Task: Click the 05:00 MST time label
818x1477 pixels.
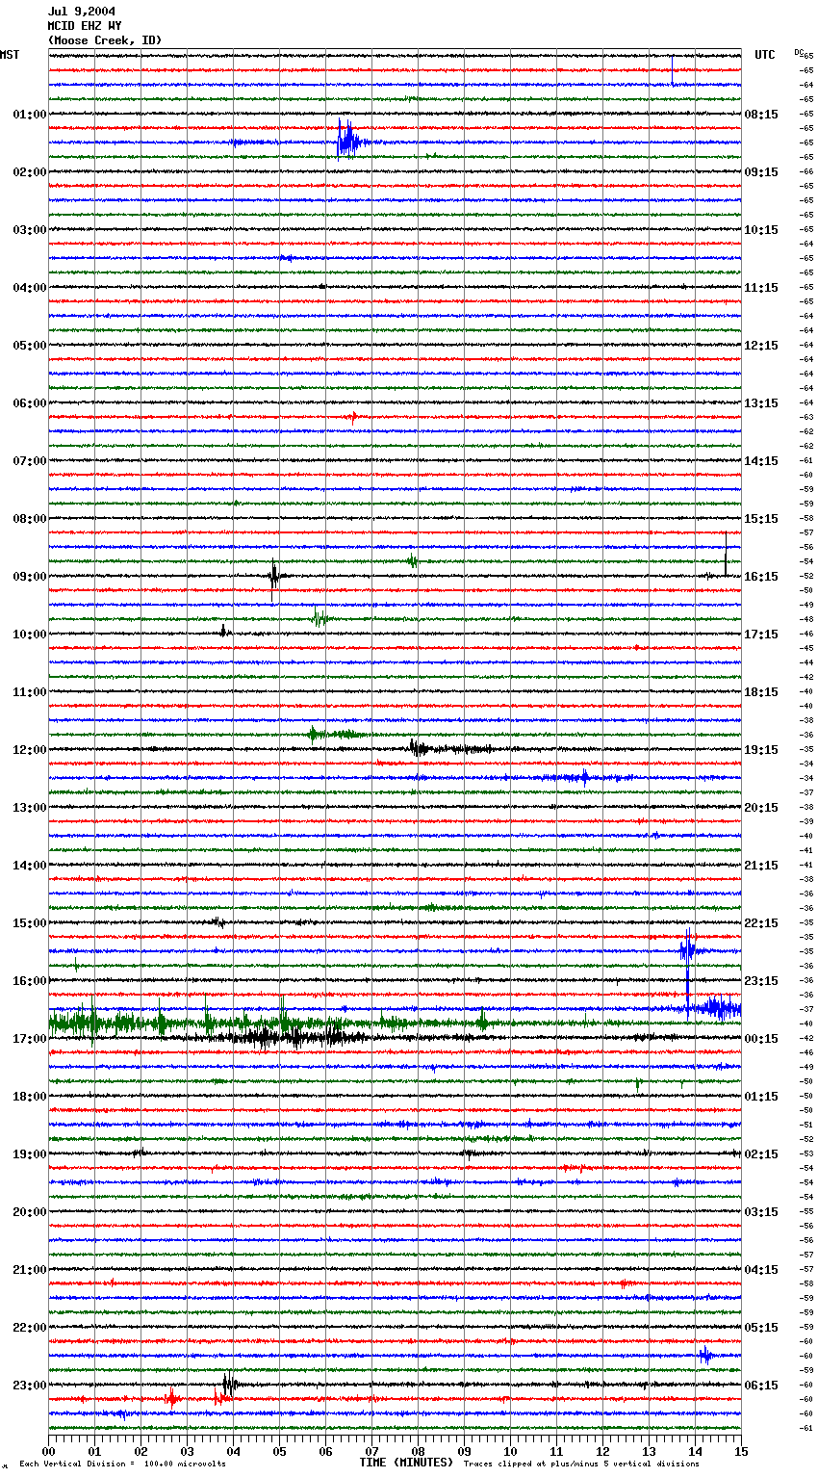Action: [x=30, y=346]
